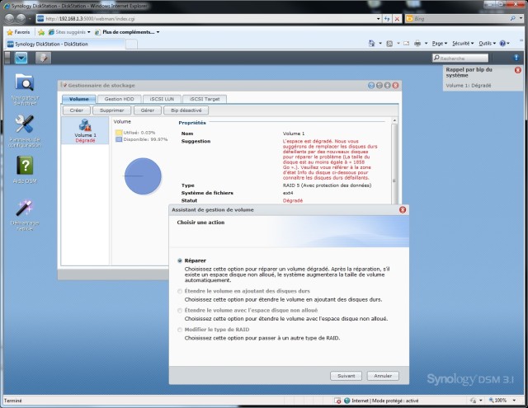The image size is (528, 408).
Task: Click the IE print icon
Action: tap(417, 44)
